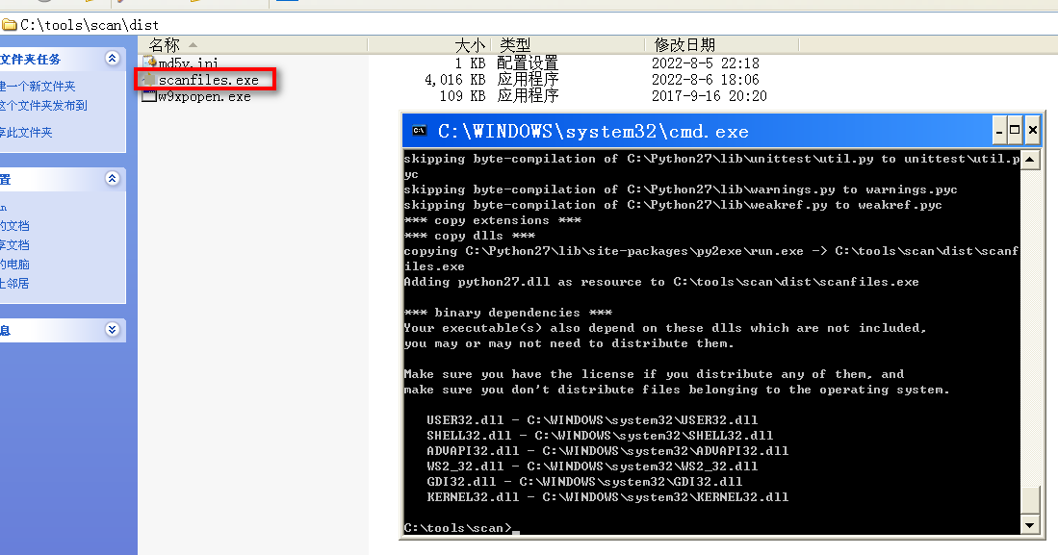Viewport: 1058px width, 555px height.
Task: Click the share this folder link
Action: [x=26, y=132]
